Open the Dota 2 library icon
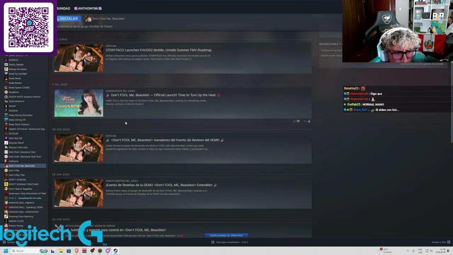The image size is (453, 255). (x=6, y=198)
